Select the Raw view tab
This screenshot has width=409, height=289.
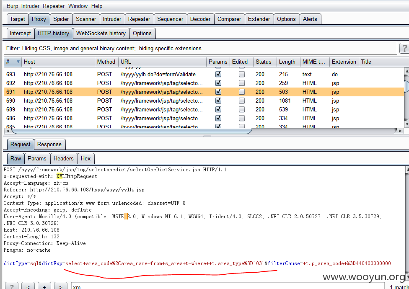[16, 158]
